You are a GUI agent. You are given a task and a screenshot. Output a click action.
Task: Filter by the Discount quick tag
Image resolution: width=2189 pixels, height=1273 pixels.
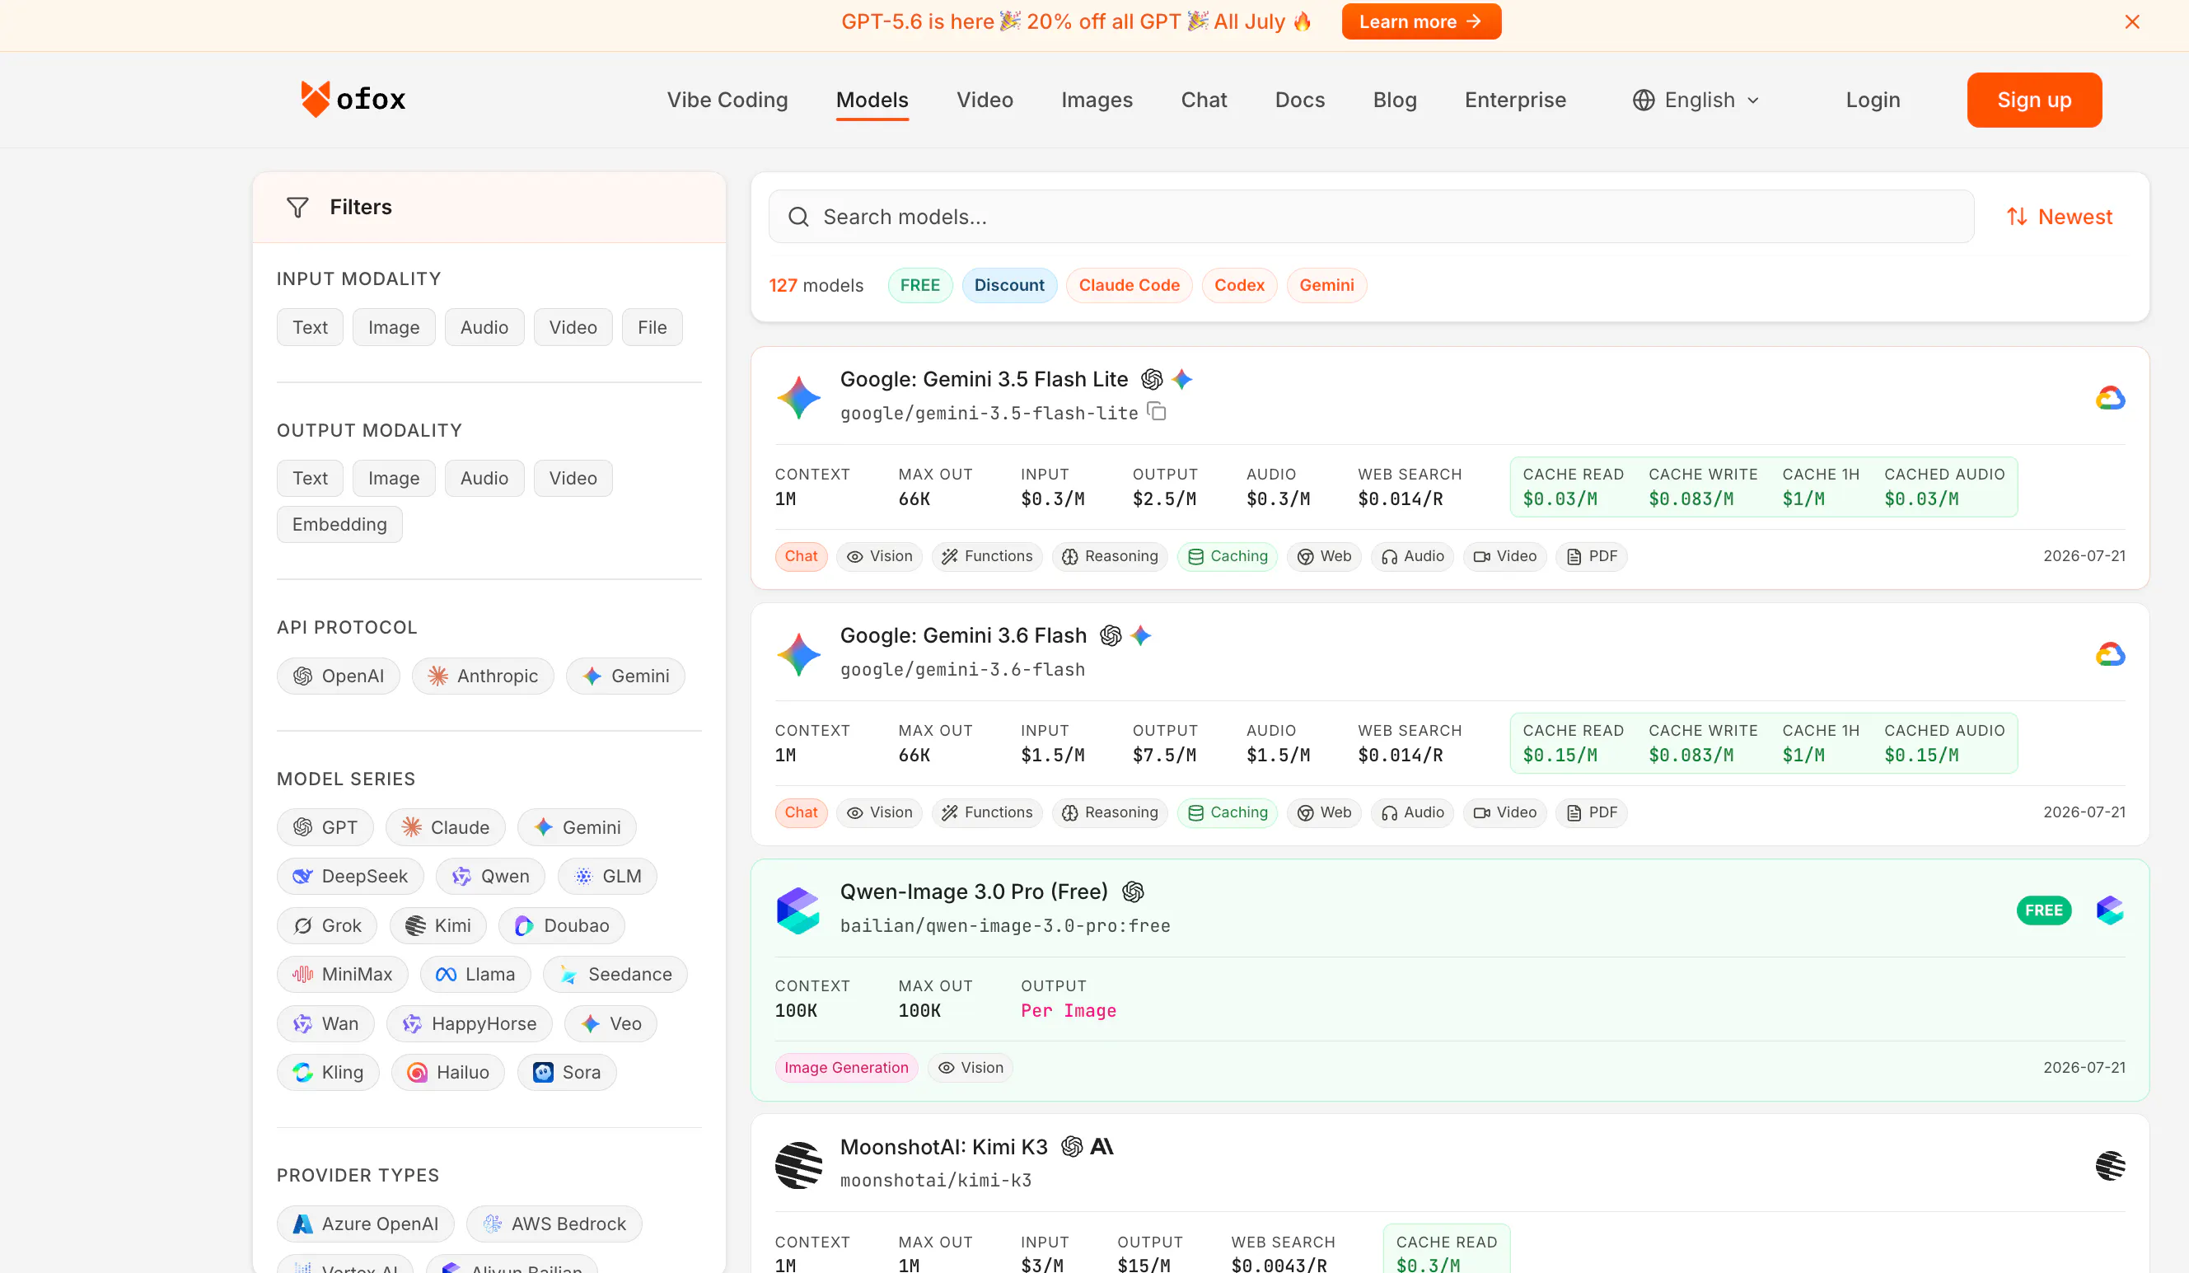tap(1009, 286)
